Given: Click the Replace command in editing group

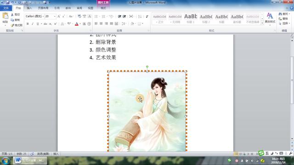Looking at the screenshot, I should [x=283, y=19].
